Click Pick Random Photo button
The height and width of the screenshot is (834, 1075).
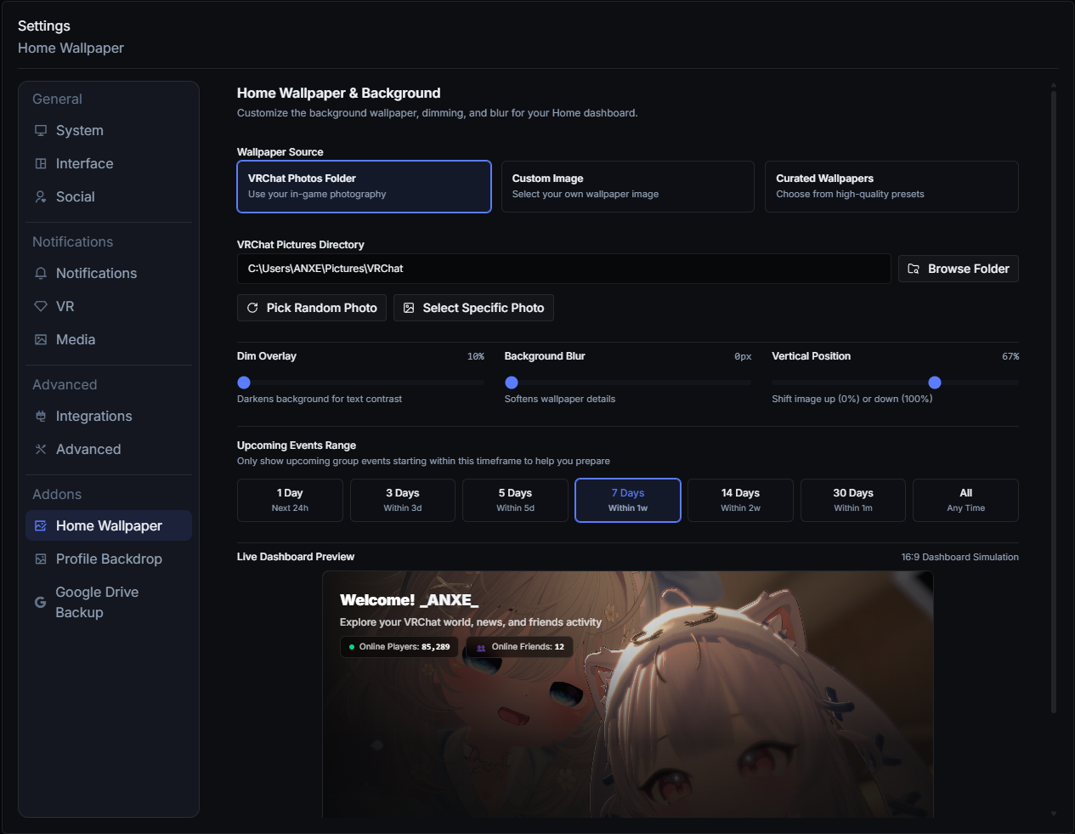[312, 308]
